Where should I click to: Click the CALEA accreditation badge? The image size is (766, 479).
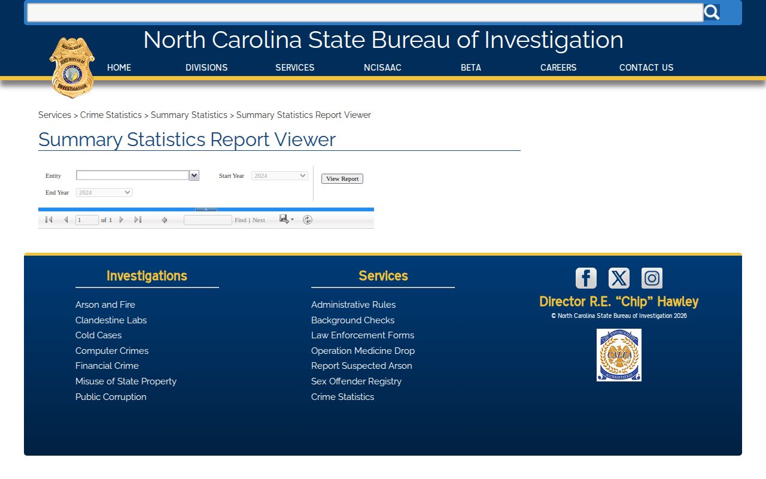(619, 355)
